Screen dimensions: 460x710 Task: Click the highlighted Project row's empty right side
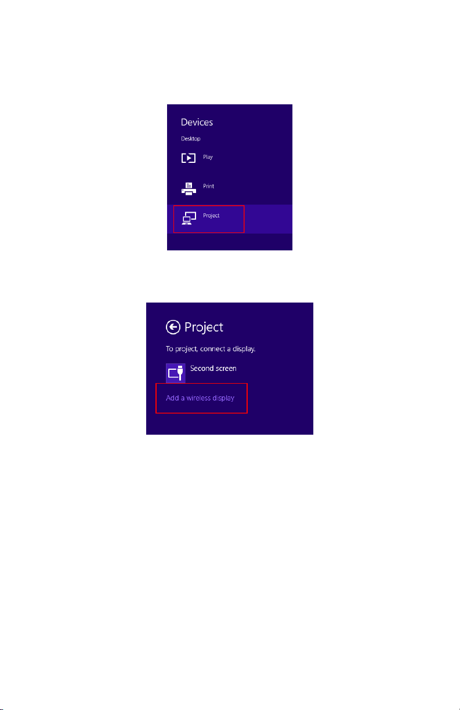coord(268,219)
